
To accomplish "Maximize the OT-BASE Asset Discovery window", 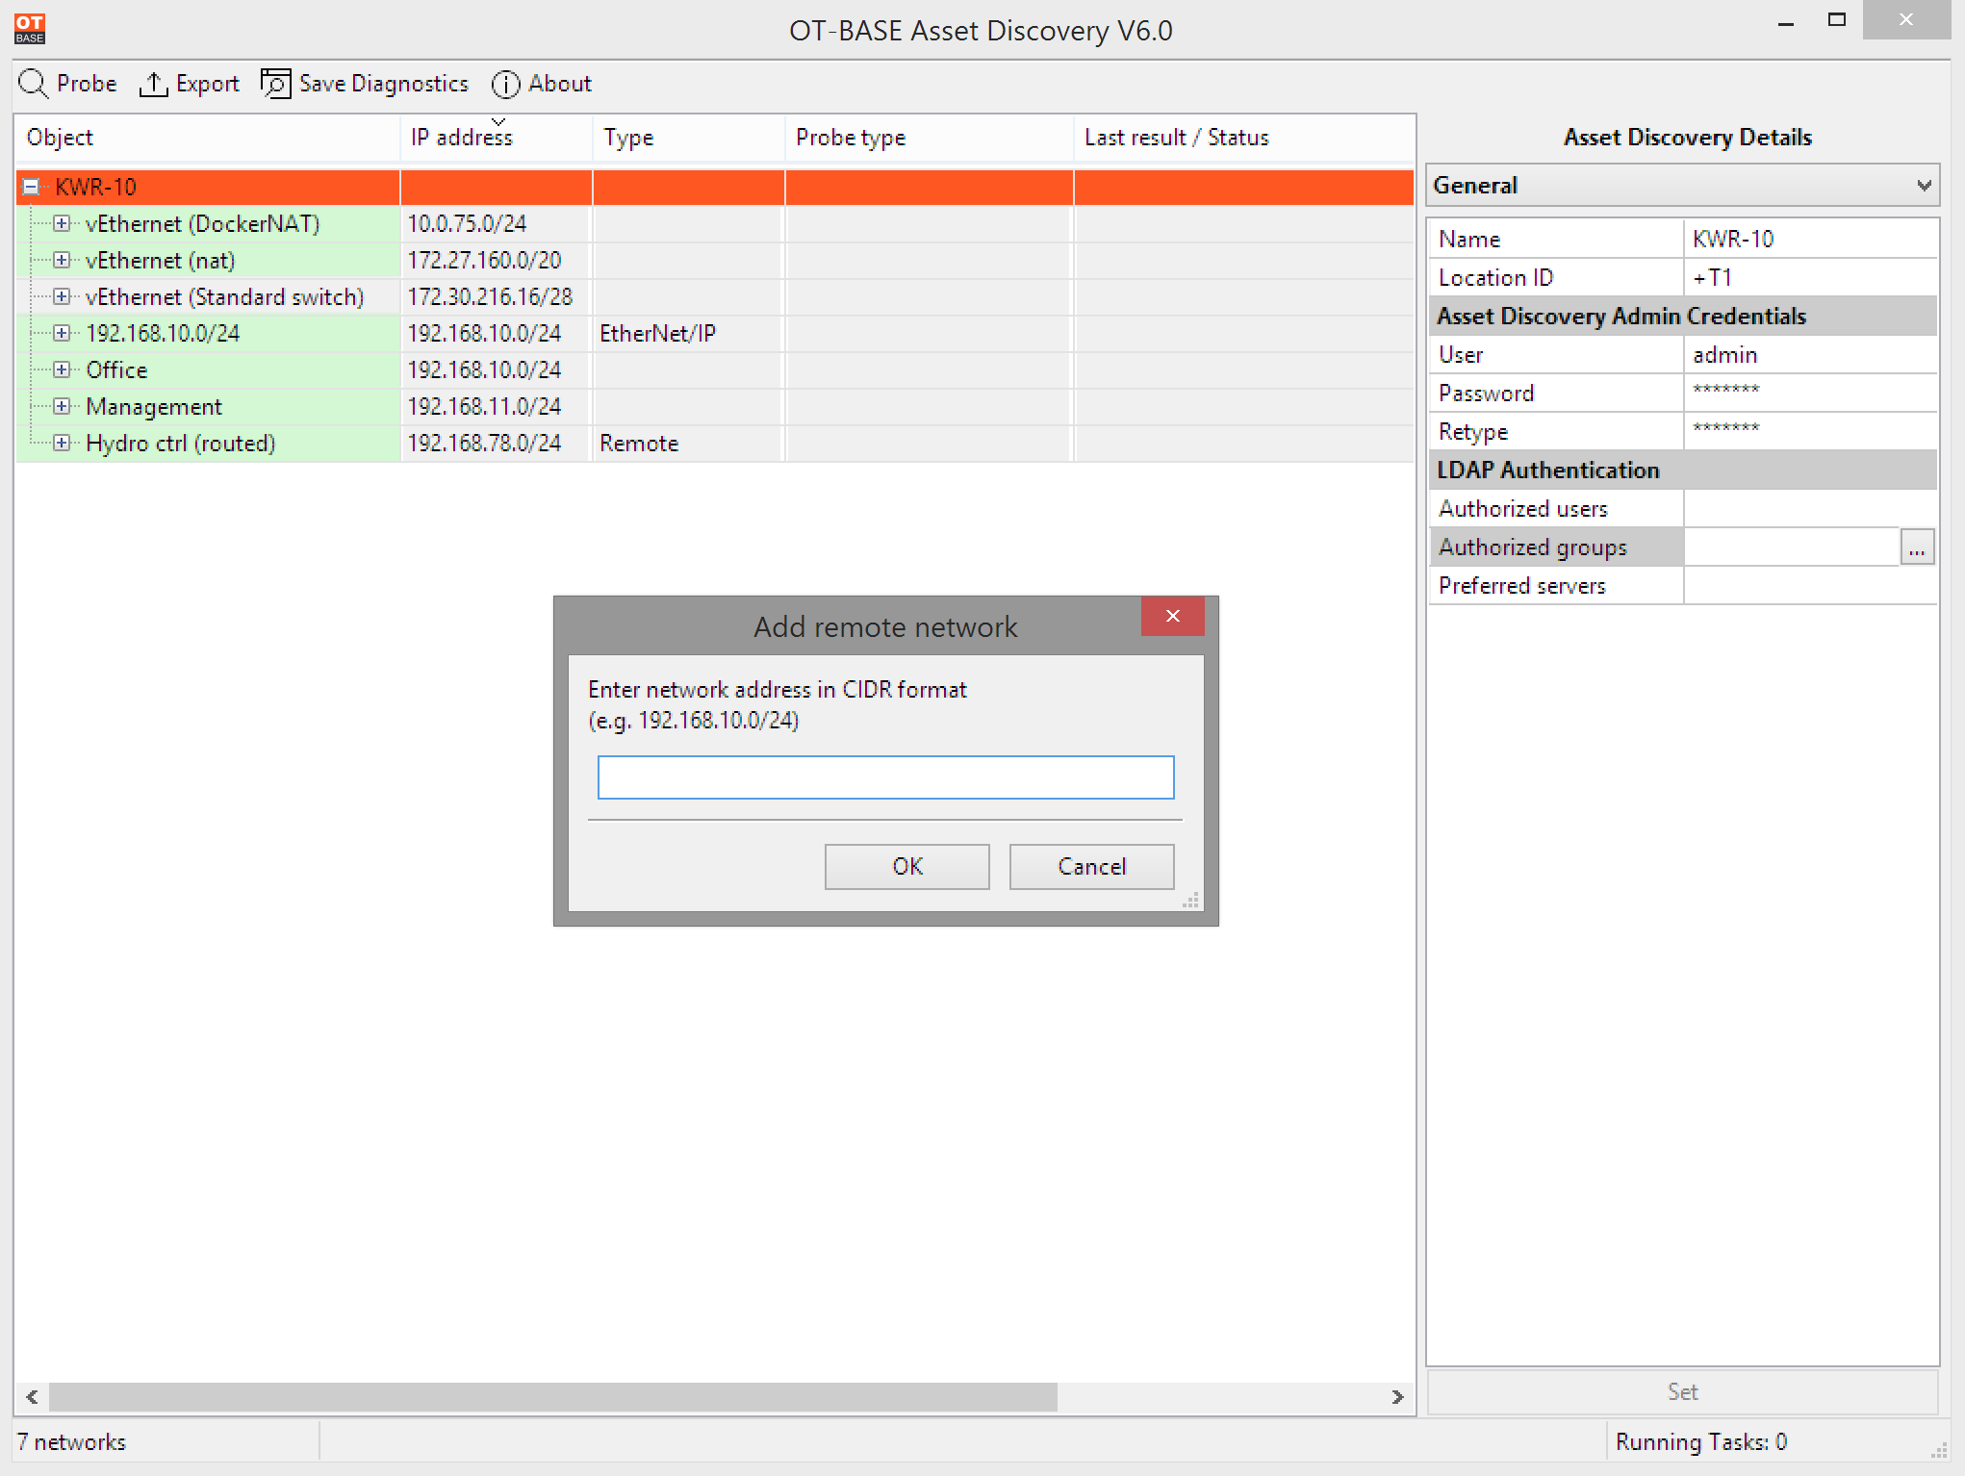I will 1837,20.
